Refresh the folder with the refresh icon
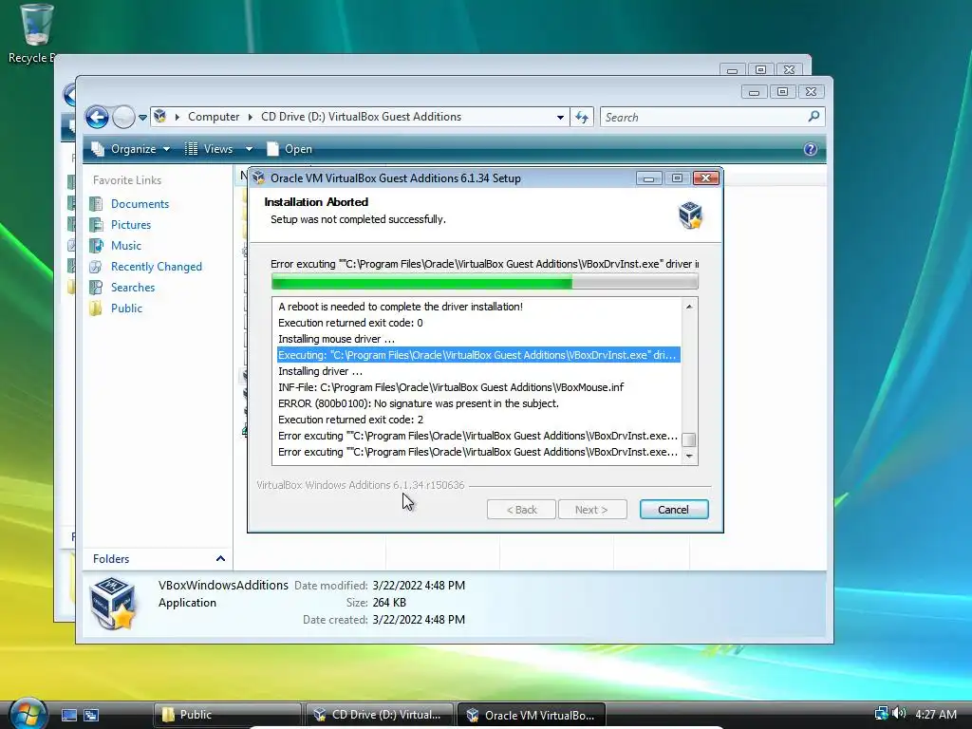 [x=582, y=117]
